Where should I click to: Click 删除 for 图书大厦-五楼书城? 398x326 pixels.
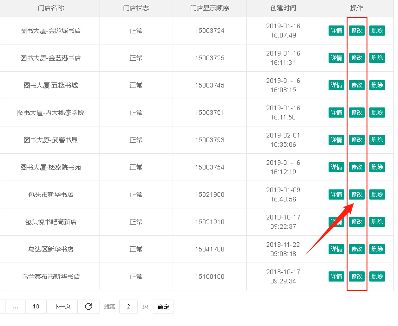click(377, 85)
